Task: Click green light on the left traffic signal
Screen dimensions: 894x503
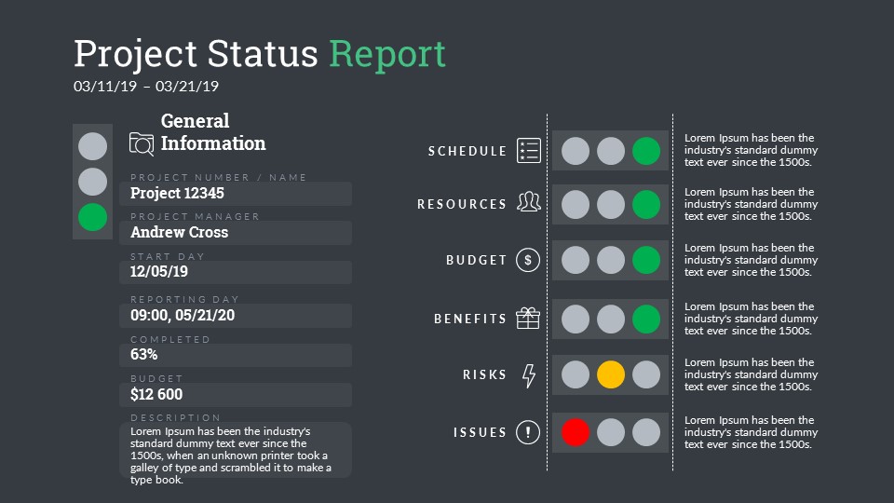Action: pyautogui.click(x=92, y=217)
